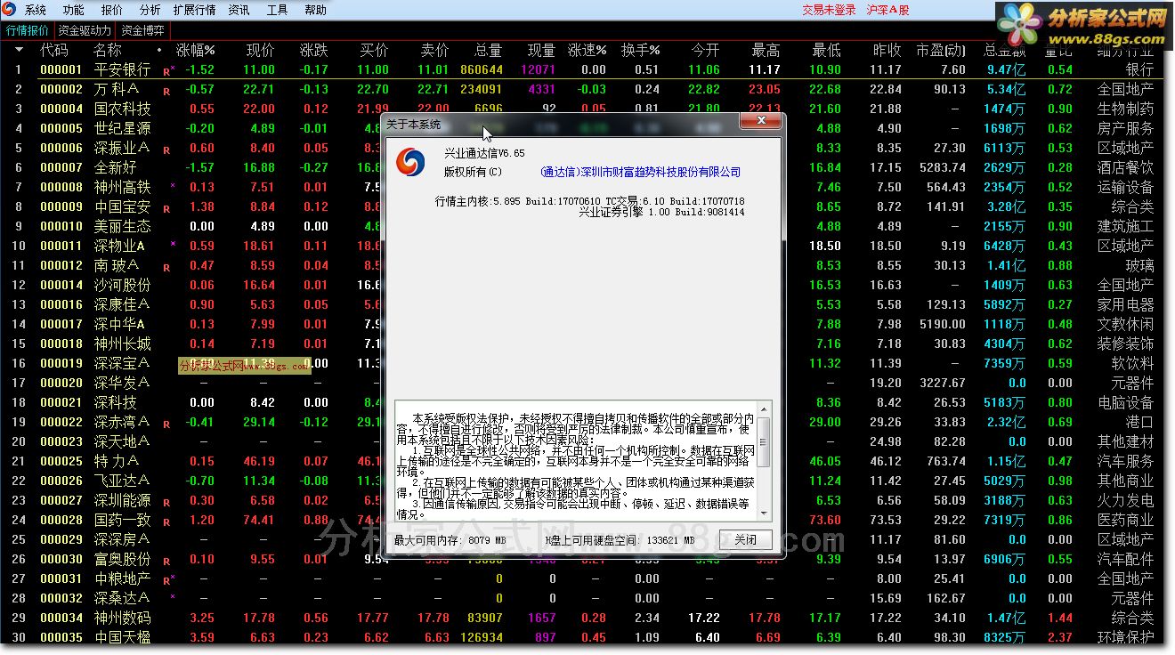
Task: Click the R marker next to 深振业A
Action: coord(166,150)
